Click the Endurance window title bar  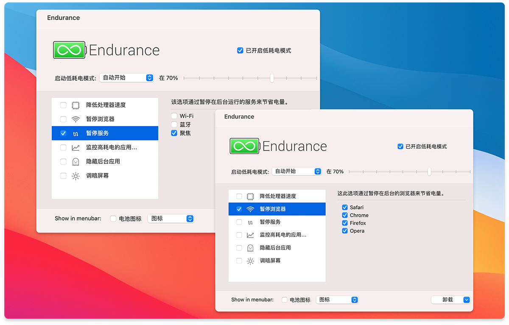(239, 116)
